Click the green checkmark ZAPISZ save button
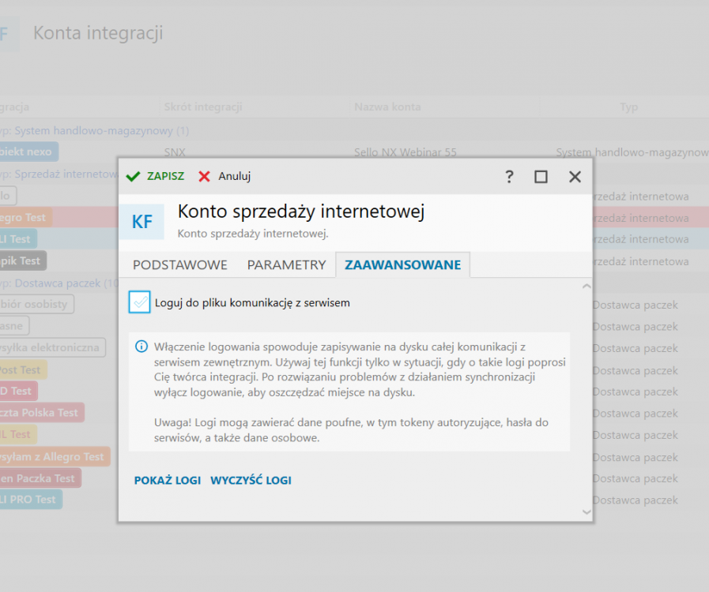 click(156, 176)
